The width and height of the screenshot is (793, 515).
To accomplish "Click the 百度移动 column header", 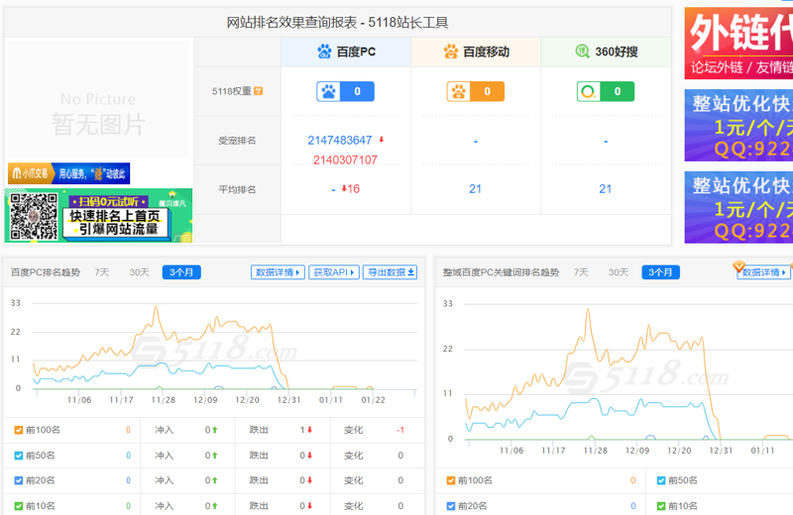I will (476, 51).
